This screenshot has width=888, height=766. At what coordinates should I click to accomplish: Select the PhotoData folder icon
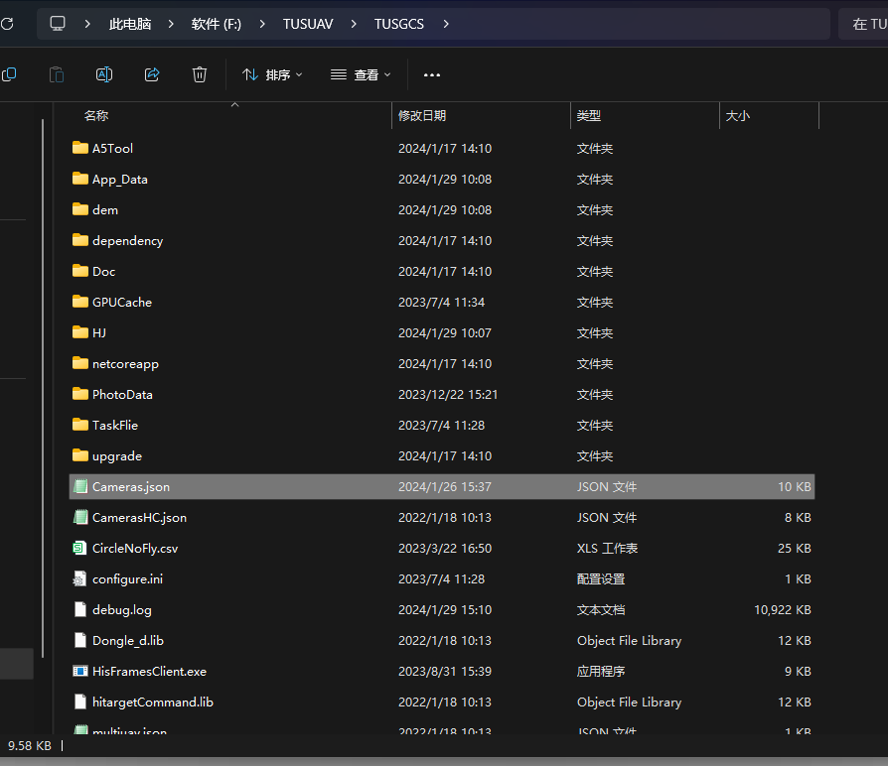pyautogui.click(x=80, y=393)
